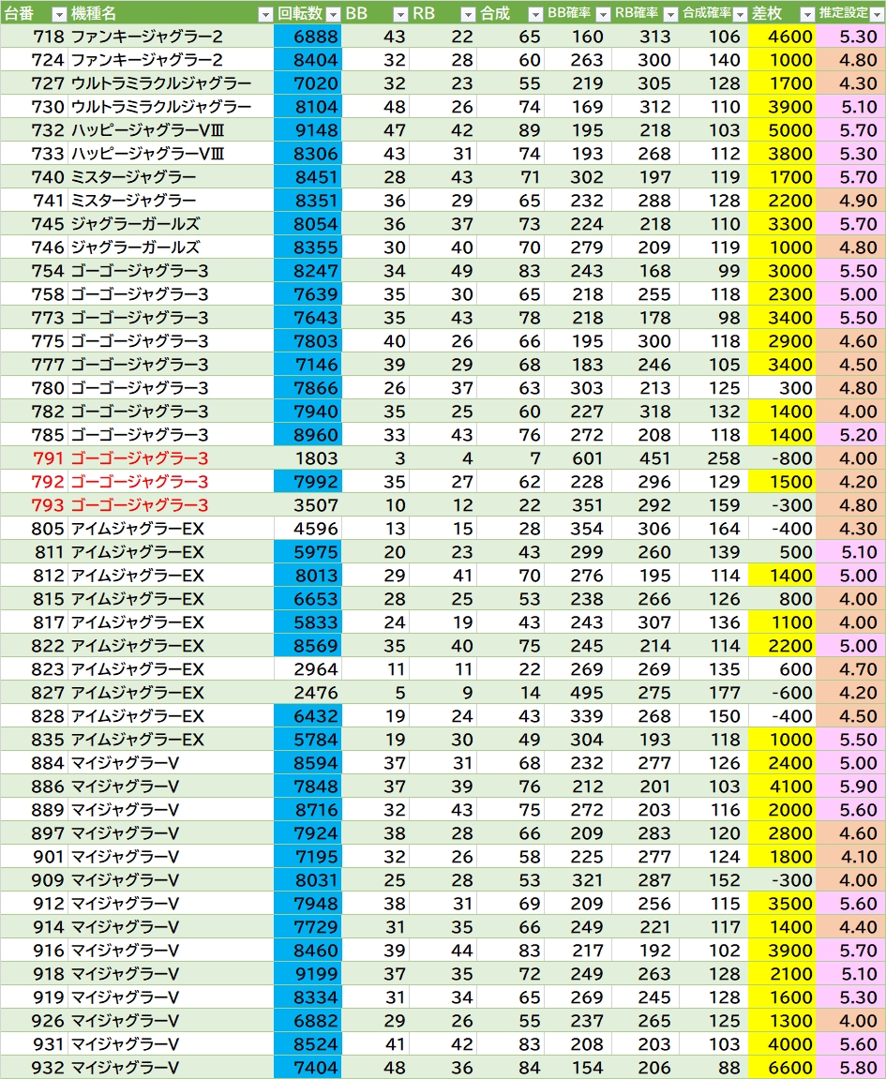886x1079 pixels.
Task: Select machine number 780
Action: (x=34, y=387)
